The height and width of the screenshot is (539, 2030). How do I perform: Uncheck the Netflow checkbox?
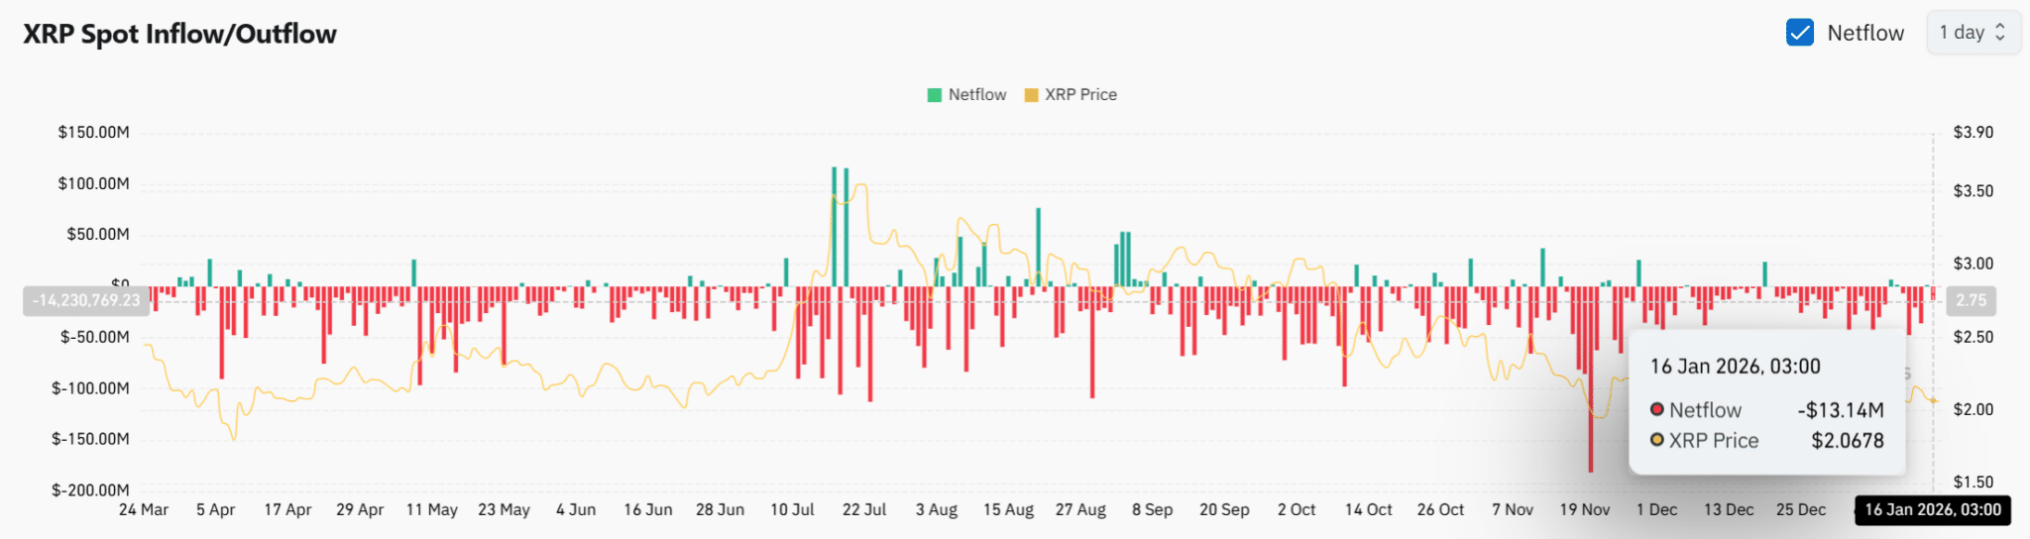coord(1800,33)
